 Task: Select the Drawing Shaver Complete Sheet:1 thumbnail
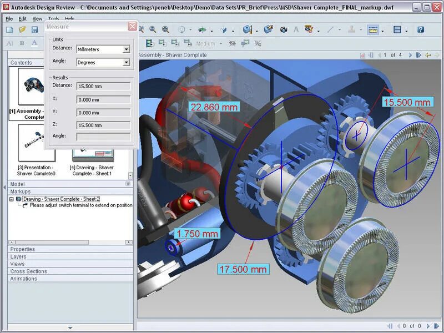pos(93,155)
